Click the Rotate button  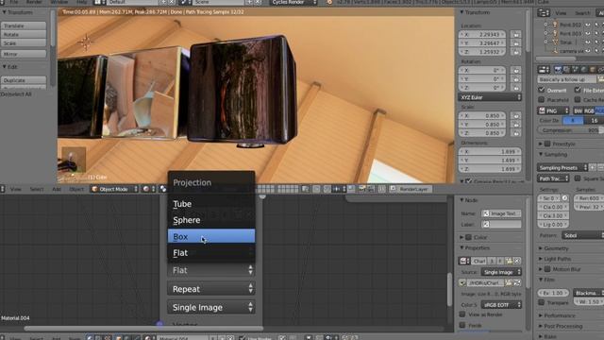click(x=24, y=34)
